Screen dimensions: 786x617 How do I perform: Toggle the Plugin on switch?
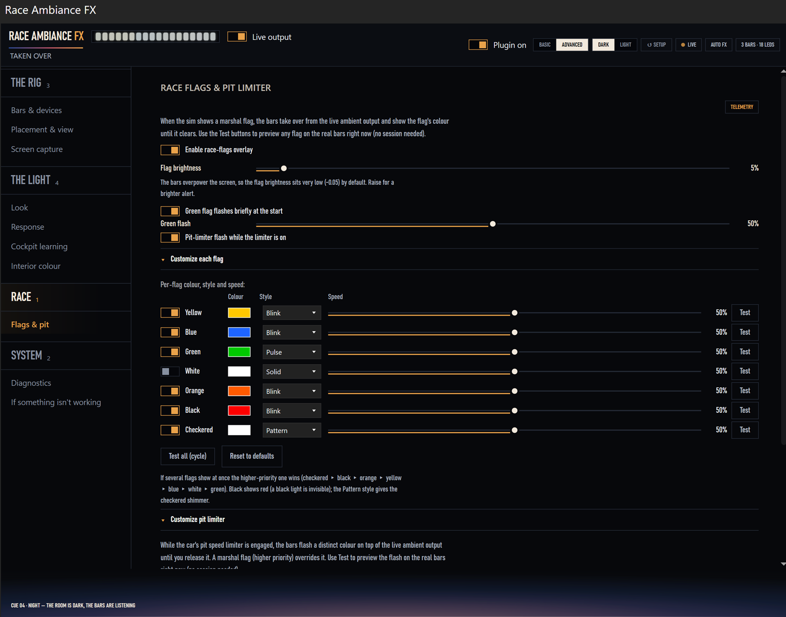point(478,45)
